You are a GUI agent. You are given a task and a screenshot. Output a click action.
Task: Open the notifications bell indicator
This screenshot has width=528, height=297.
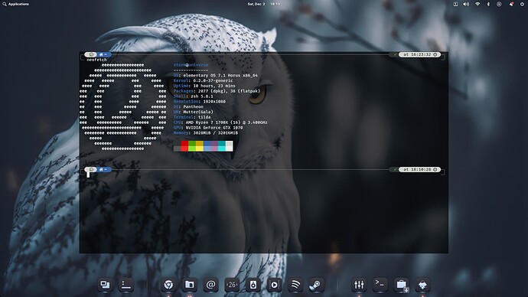click(511, 4)
